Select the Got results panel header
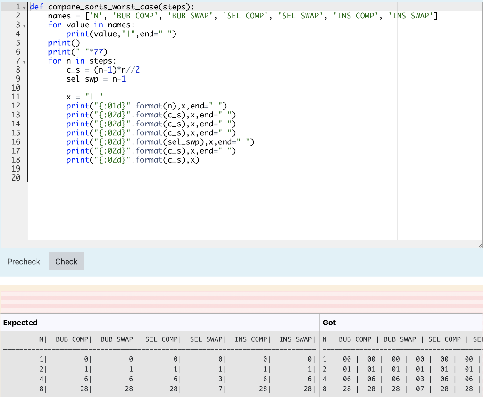Image resolution: width=483 pixels, height=397 pixels. [x=329, y=323]
